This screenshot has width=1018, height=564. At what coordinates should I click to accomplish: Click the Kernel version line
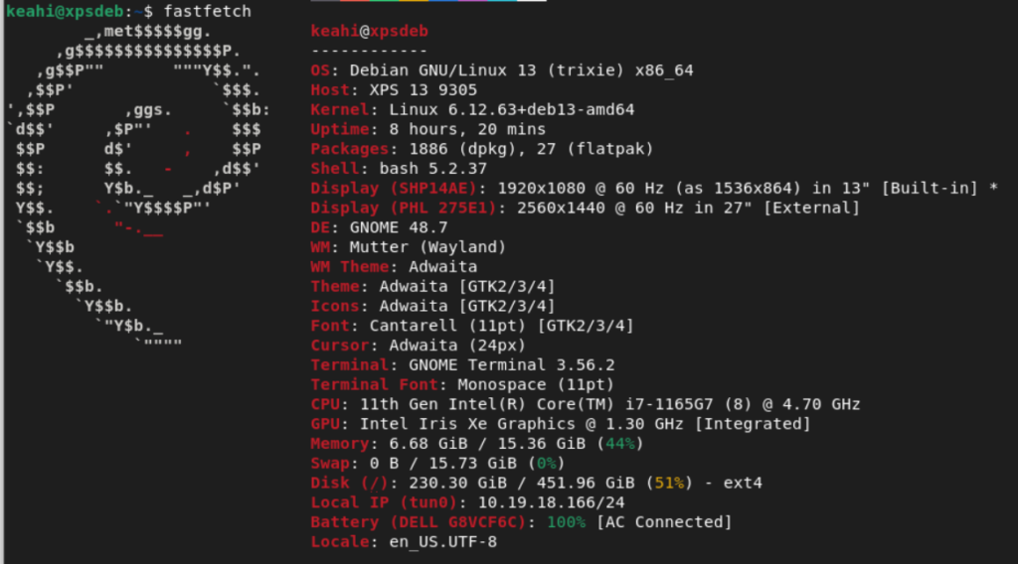(472, 109)
